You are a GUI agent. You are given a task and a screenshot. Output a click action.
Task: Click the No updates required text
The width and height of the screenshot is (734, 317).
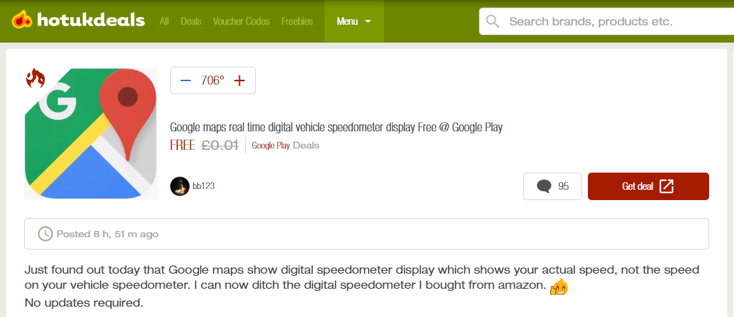pyautogui.click(x=84, y=303)
